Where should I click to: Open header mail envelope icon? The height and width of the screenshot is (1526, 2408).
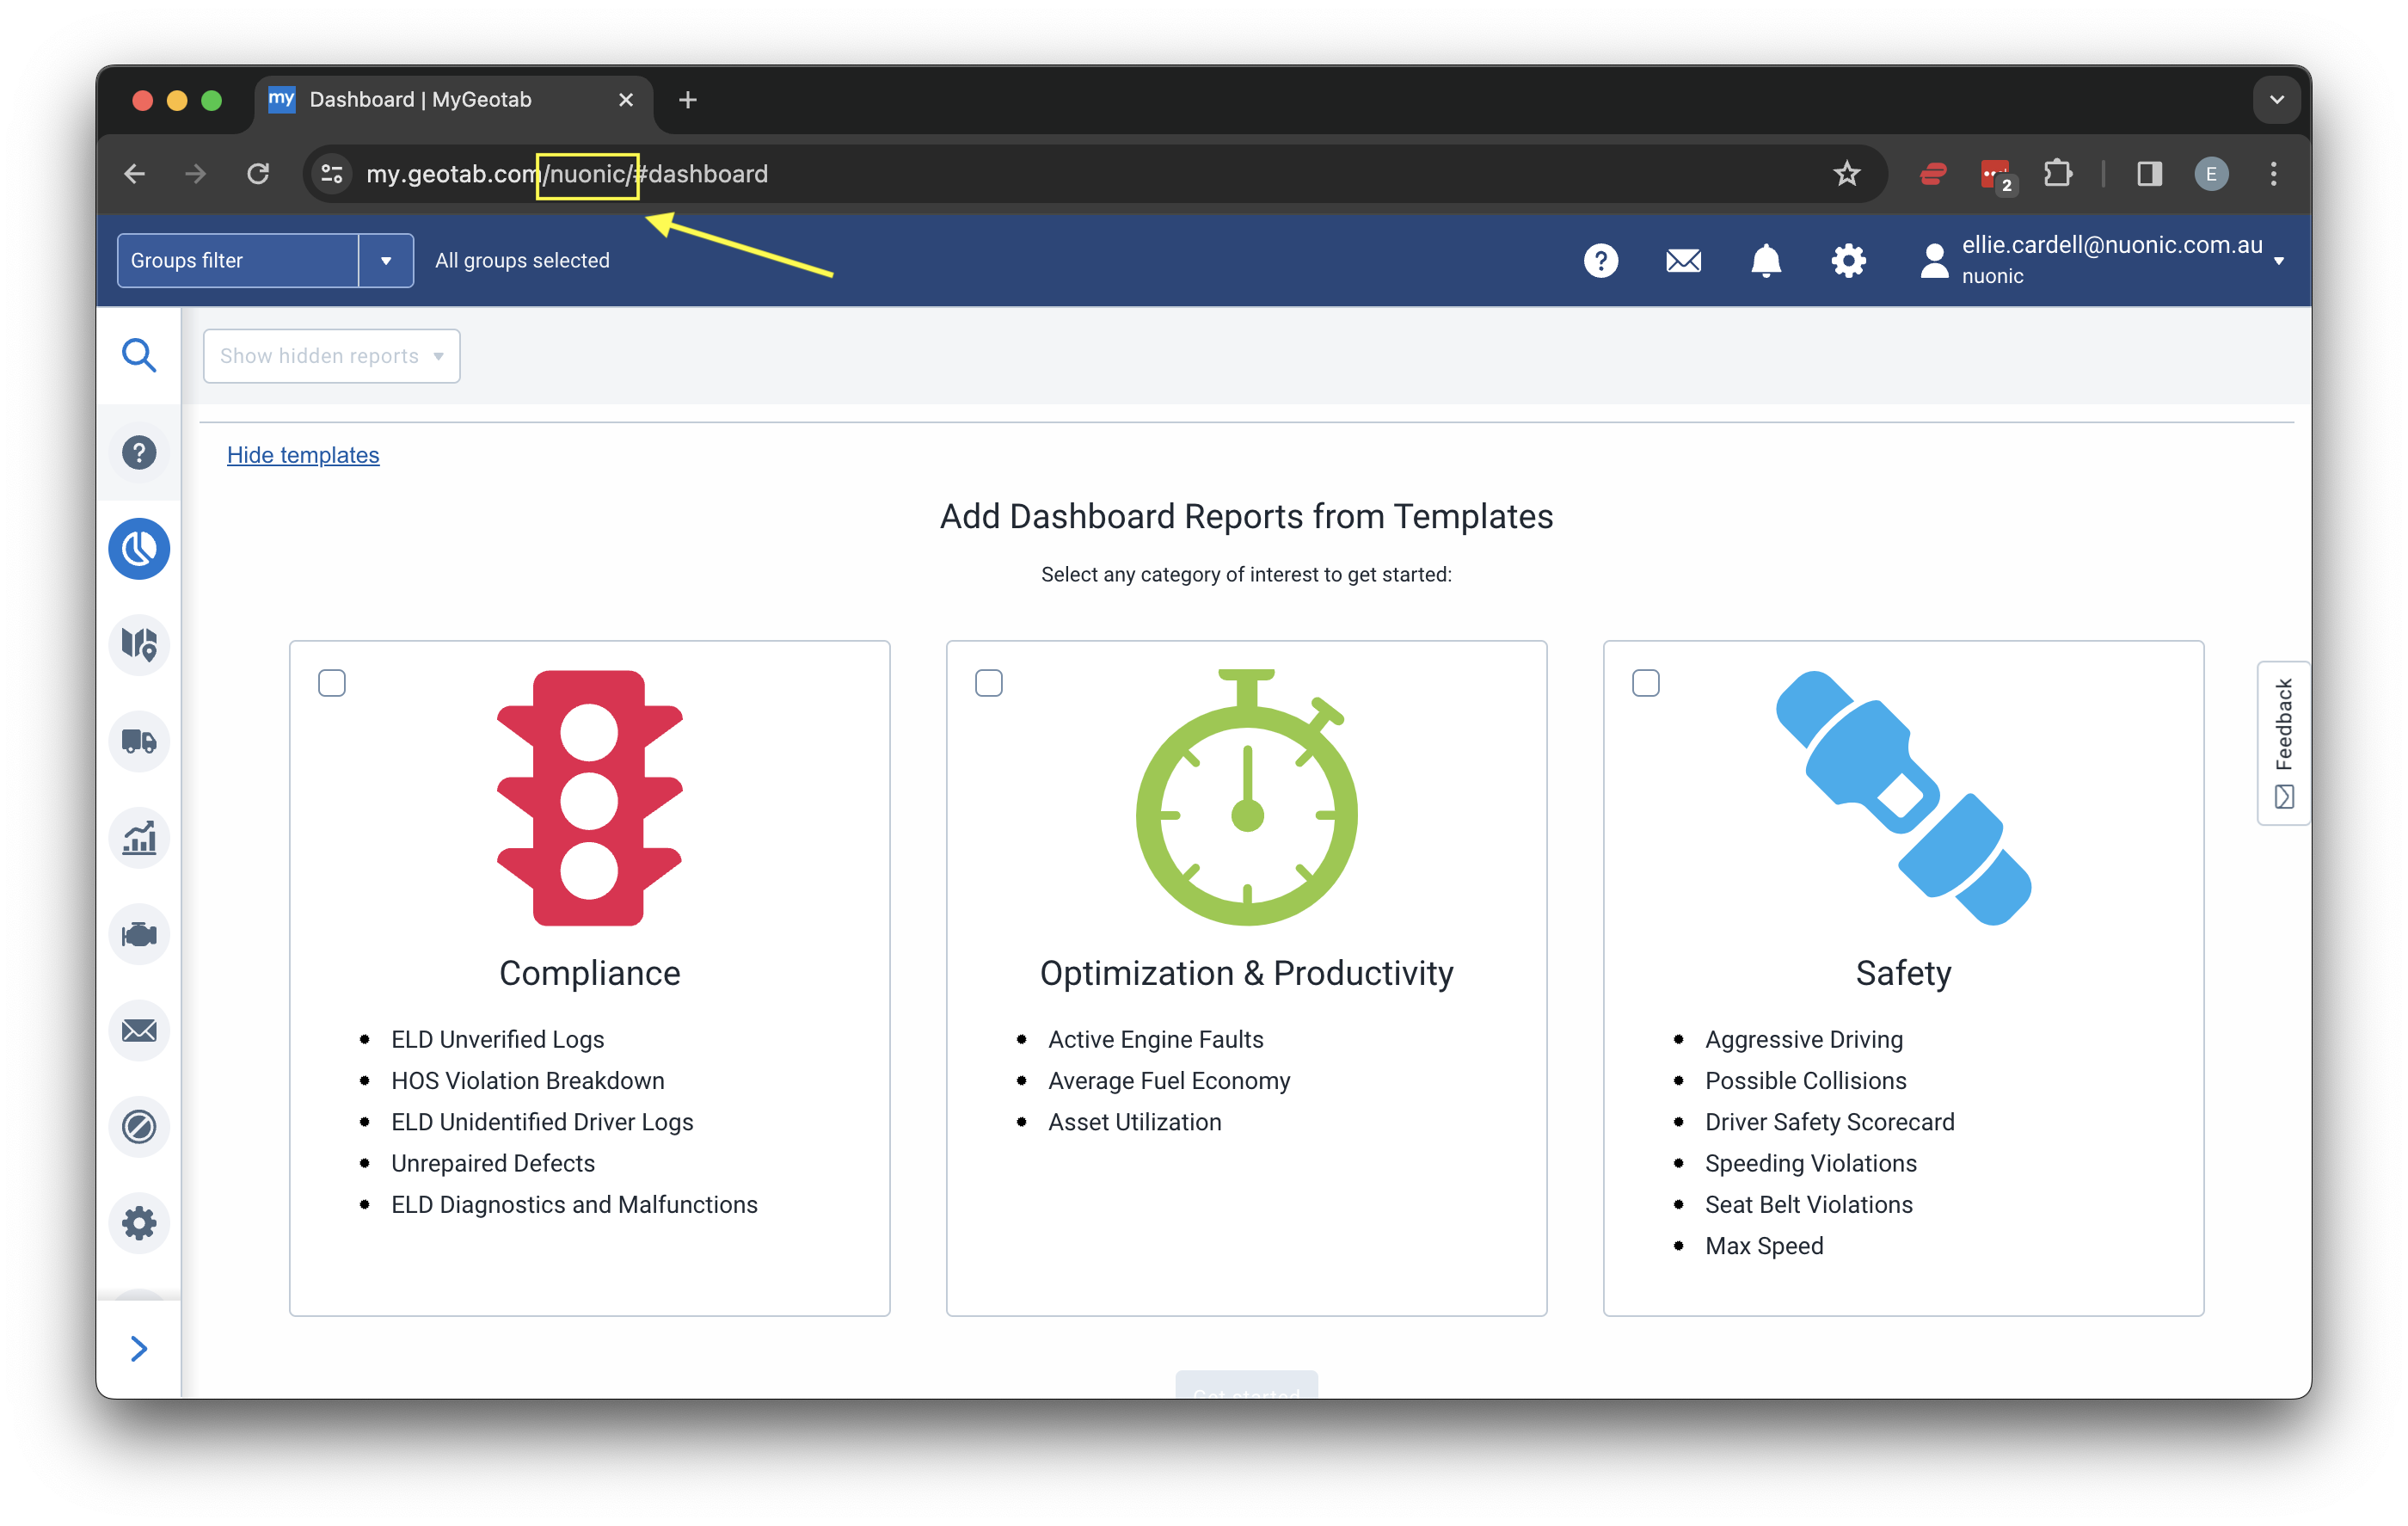(1683, 261)
